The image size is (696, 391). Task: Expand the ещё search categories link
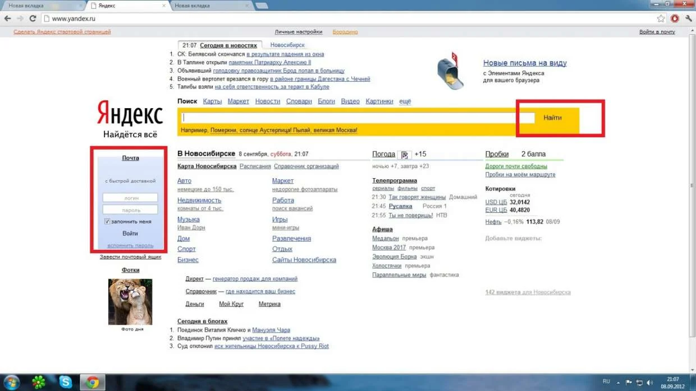pos(405,101)
